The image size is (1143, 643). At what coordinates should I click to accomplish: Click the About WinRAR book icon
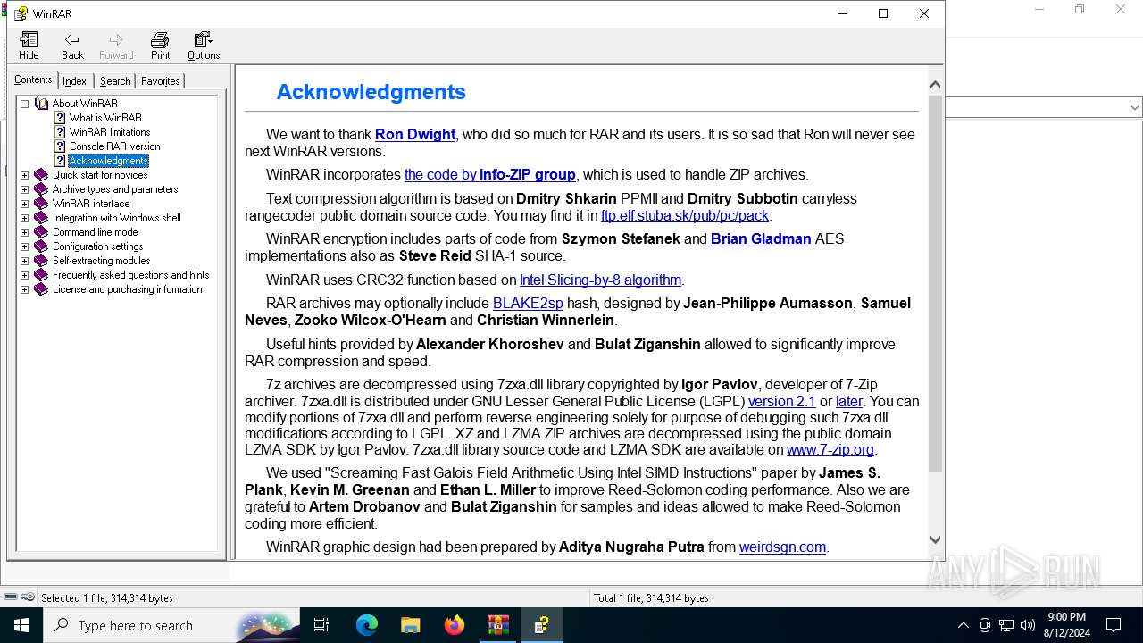pos(41,104)
